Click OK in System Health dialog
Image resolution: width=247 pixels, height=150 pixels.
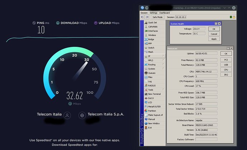point(214,29)
